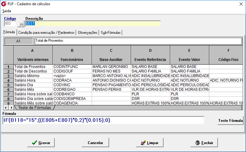Viewport: 246px width, 152px height.
Task: Click cell CODRACA
Action: (72, 80)
